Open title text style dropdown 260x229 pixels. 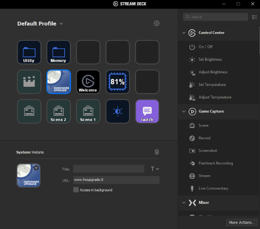pos(155,169)
